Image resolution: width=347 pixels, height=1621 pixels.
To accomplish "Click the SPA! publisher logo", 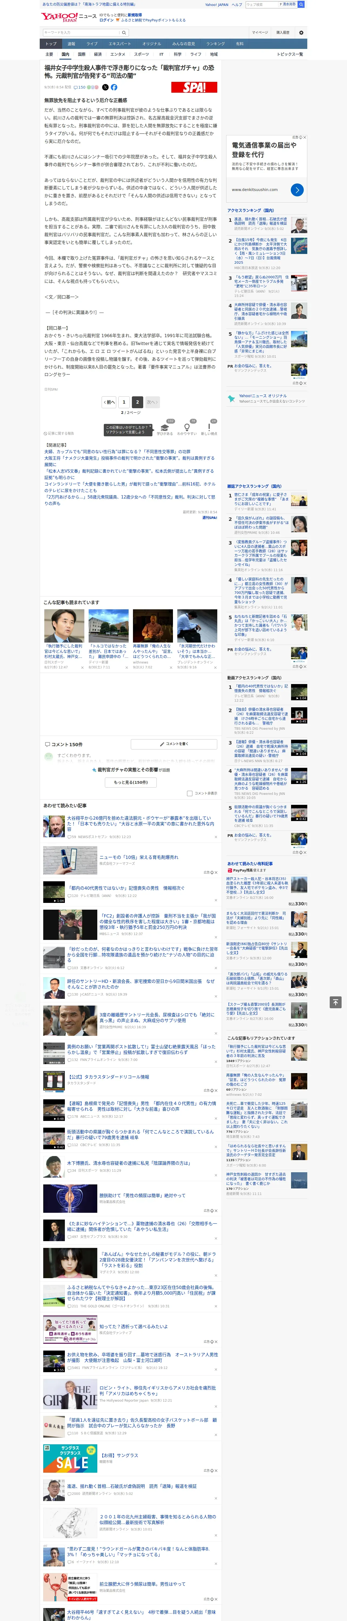I will pyautogui.click(x=194, y=88).
